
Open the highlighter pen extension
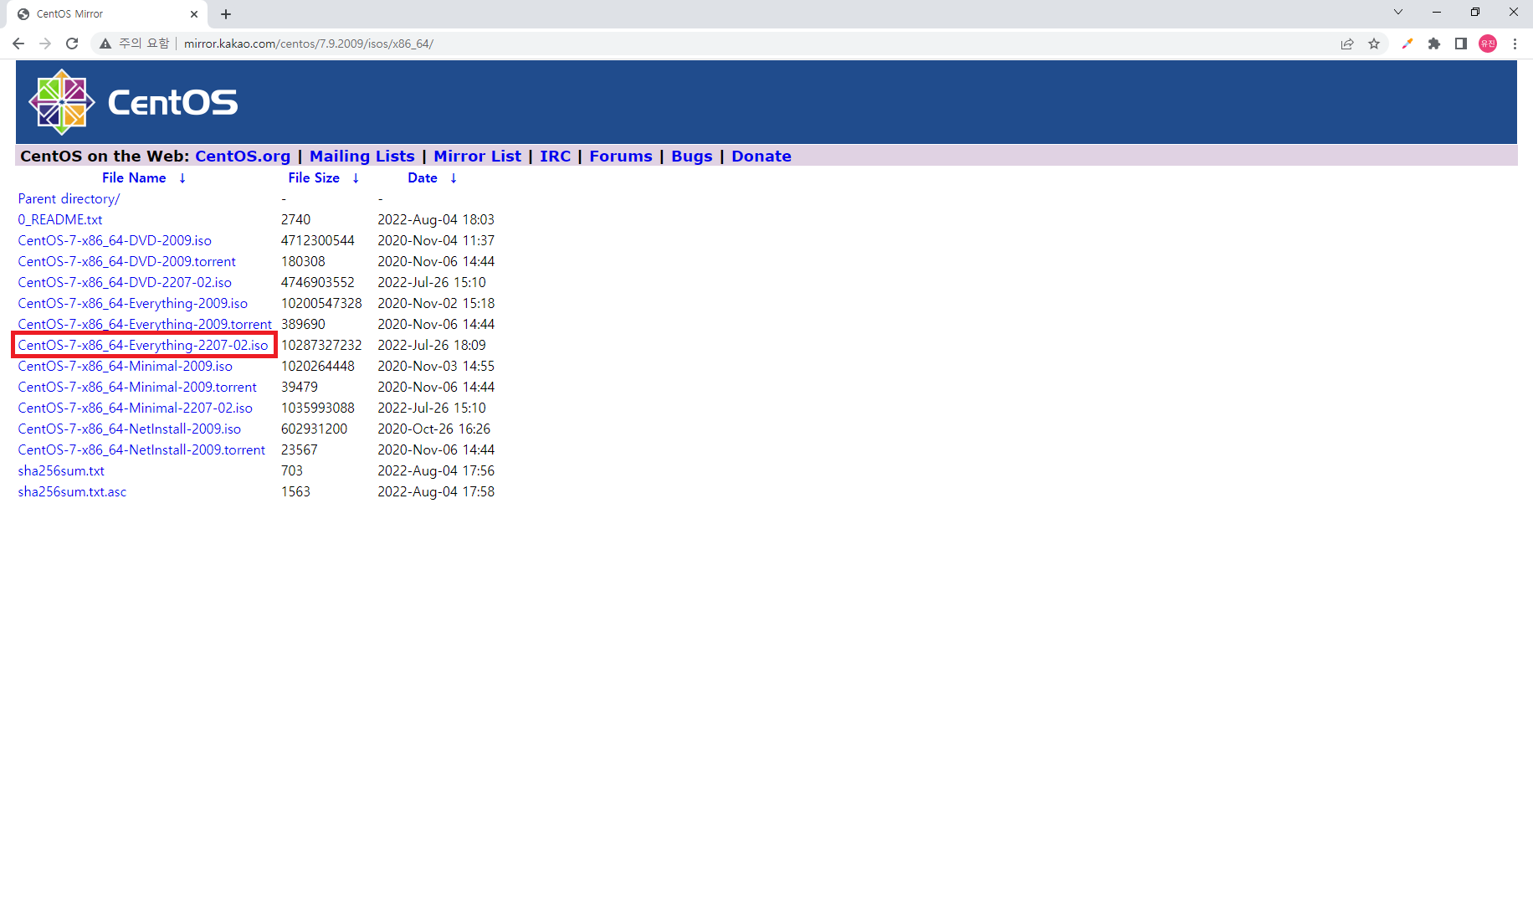pos(1407,44)
